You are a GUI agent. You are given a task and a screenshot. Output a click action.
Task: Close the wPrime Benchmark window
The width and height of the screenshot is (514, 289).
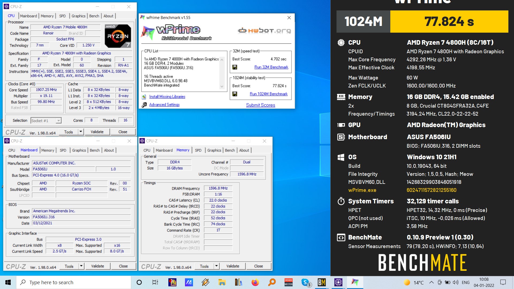point(289,18)
